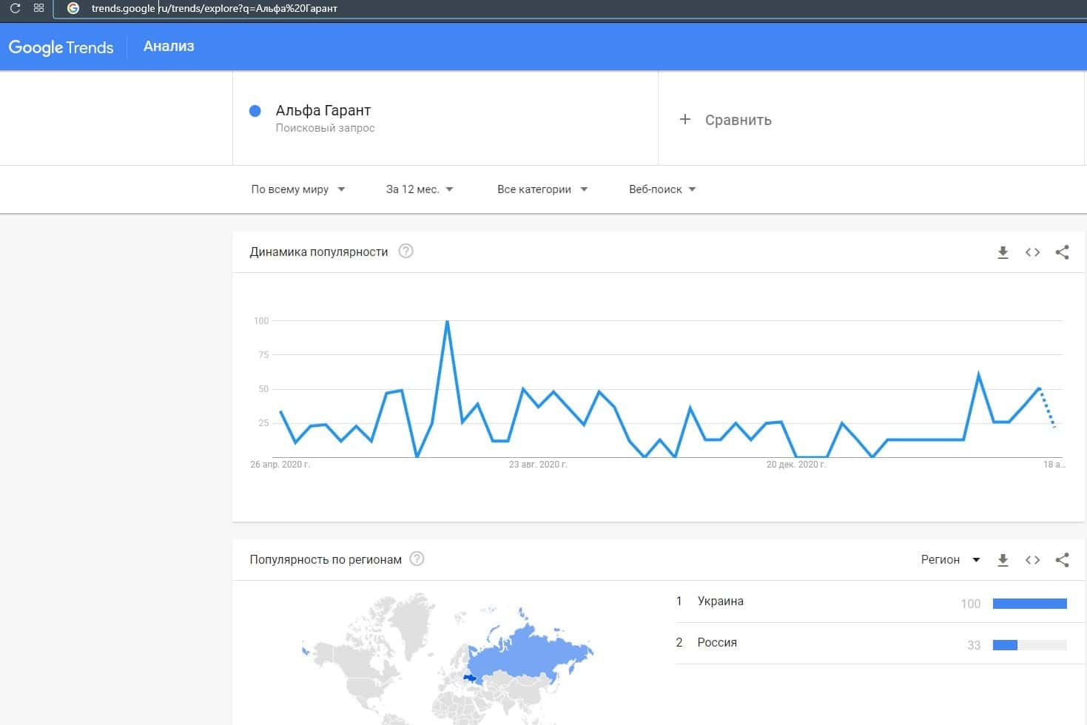Open help icon for Популярность по регионам
This screenshot has height=725, width=1087.
point(417,559)
